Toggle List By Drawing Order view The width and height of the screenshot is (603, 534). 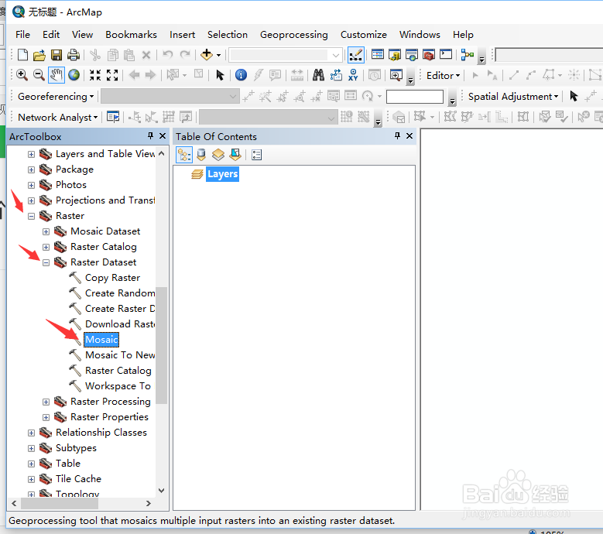[x=184, y=155]
